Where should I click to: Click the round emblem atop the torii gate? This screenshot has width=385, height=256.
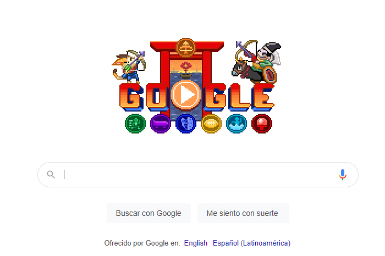coord(186,47)
